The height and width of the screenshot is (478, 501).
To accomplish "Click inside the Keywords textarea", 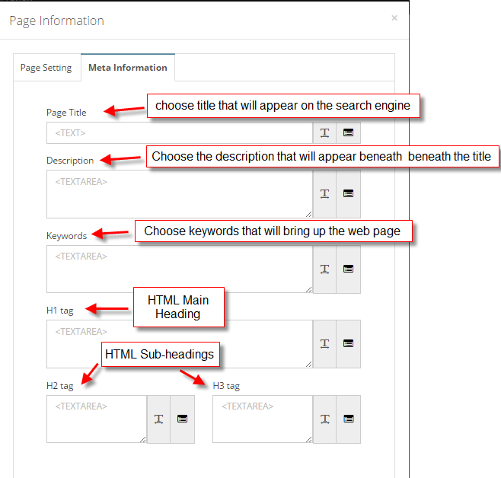I will point(180,269).
